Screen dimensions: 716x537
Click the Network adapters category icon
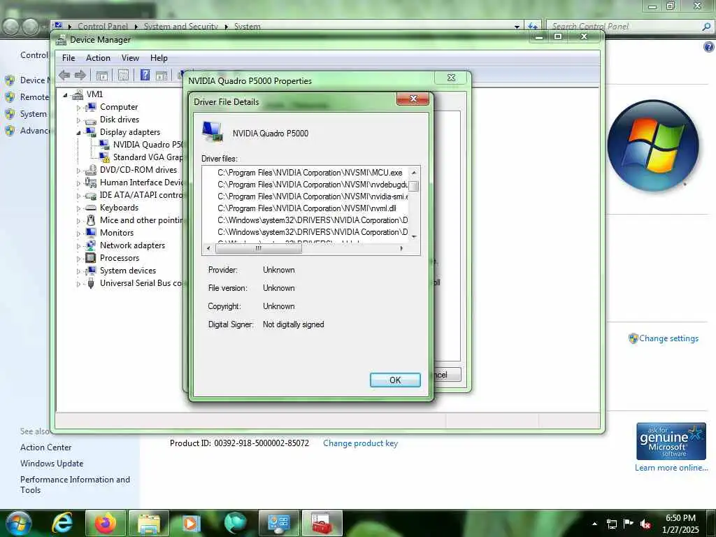[91, 245]
